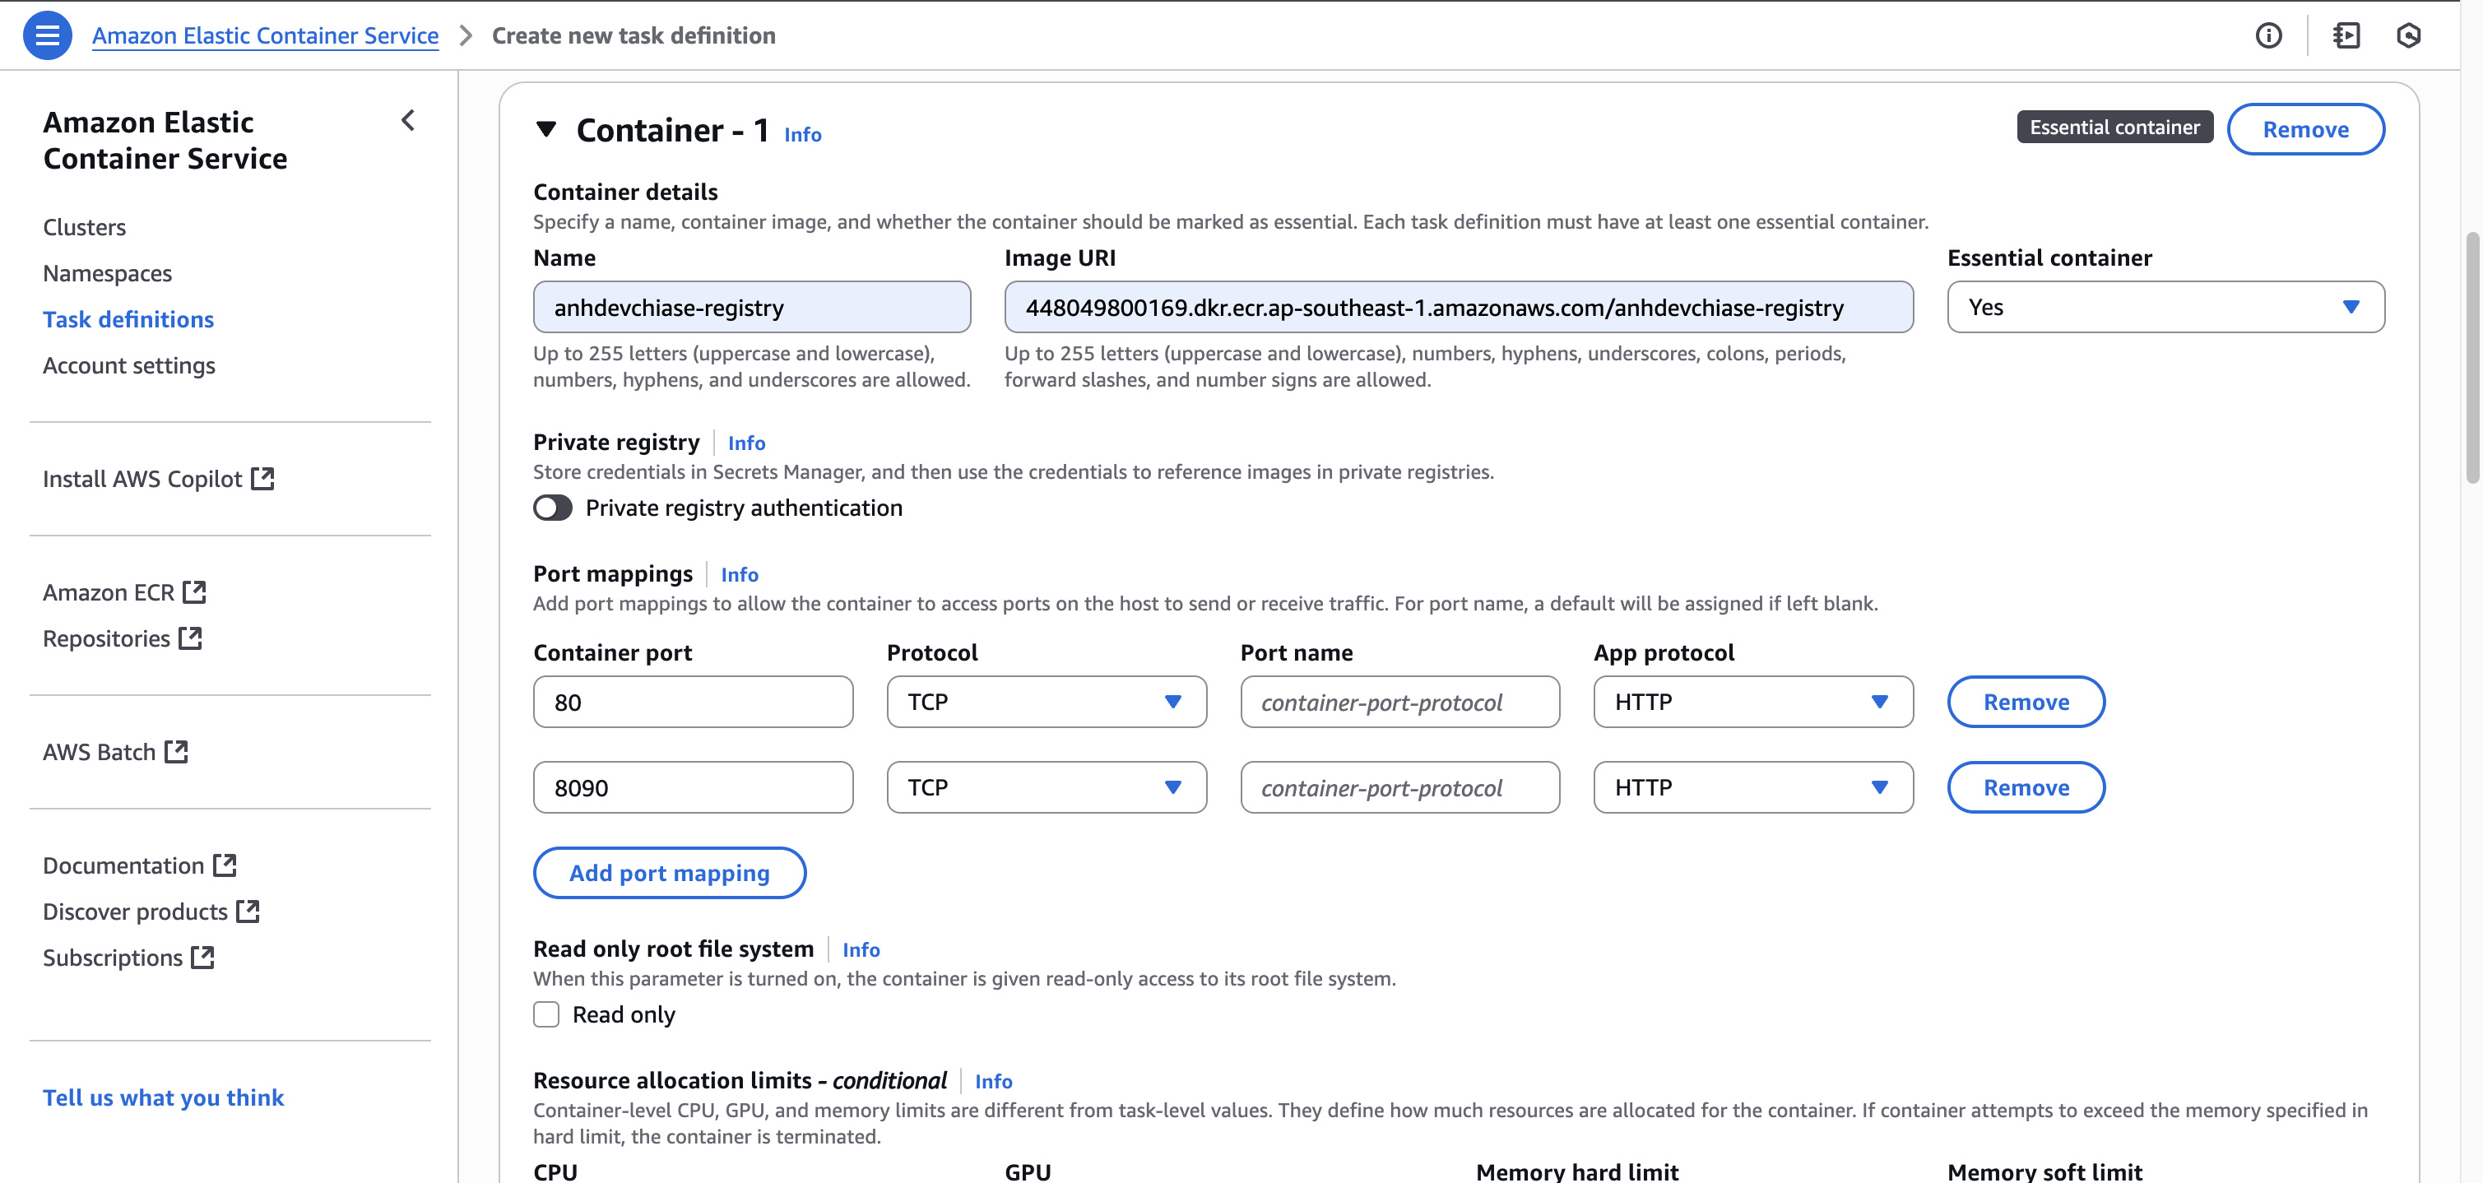Image resolution: width=2483 pixels, height=1183 pixels.
Task: Collapse the Container - 1 section triangle
Action: 546,129
